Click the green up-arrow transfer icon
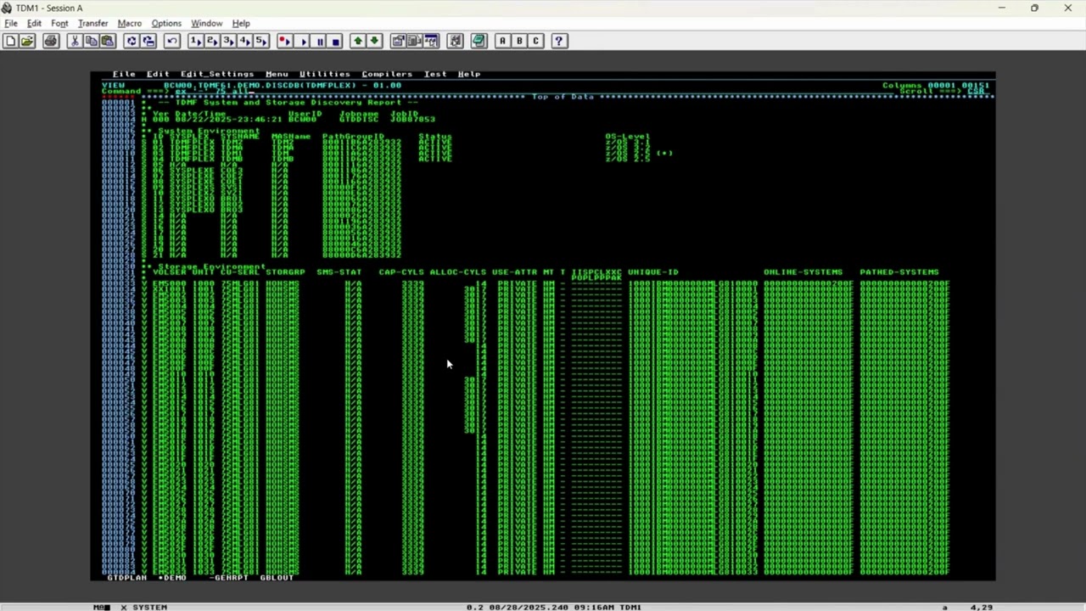 coord(358,41)
